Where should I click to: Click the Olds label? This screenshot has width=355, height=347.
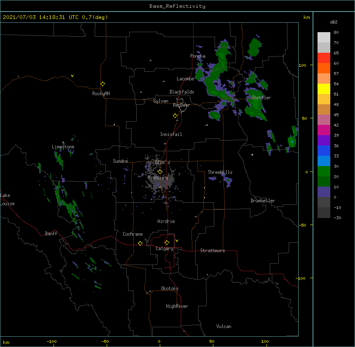tap(160, 162)
